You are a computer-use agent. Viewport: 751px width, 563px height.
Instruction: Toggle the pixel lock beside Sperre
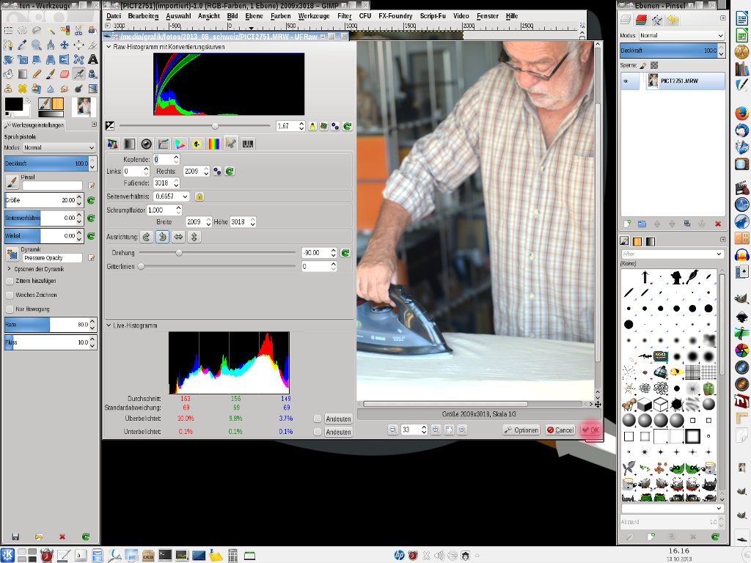coord(643,65)
